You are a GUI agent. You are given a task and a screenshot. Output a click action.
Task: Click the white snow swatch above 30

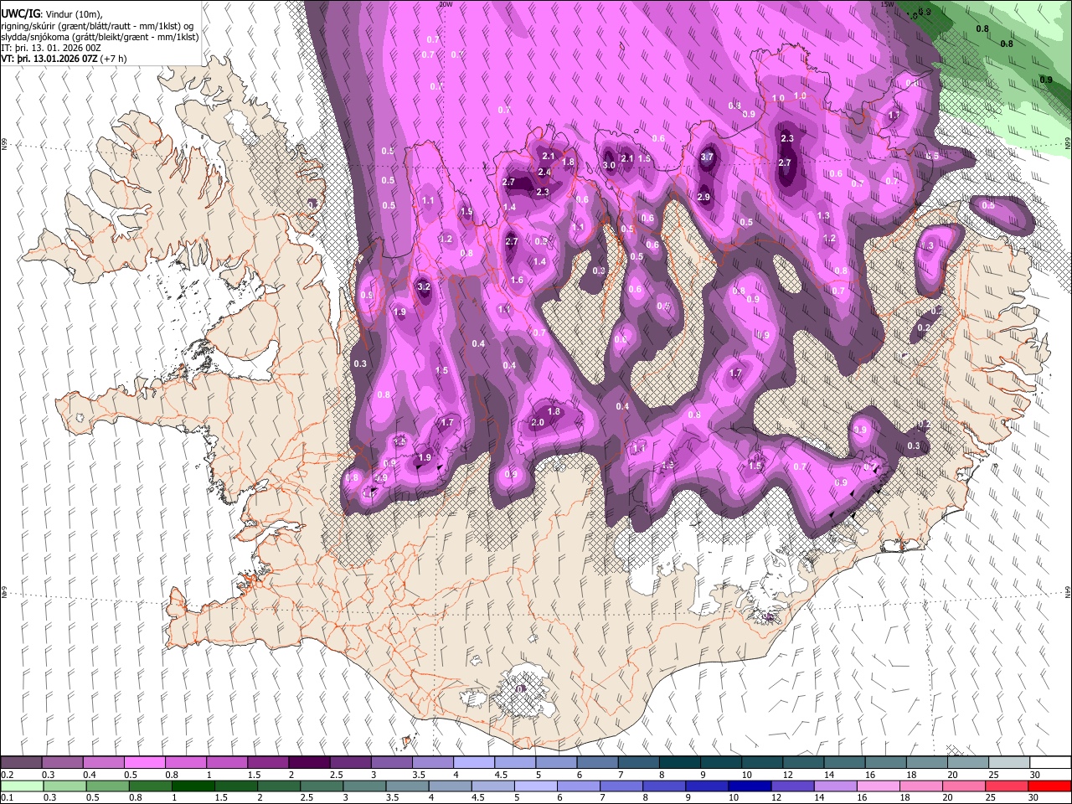pyautogui.click(x=1050, y=763)
